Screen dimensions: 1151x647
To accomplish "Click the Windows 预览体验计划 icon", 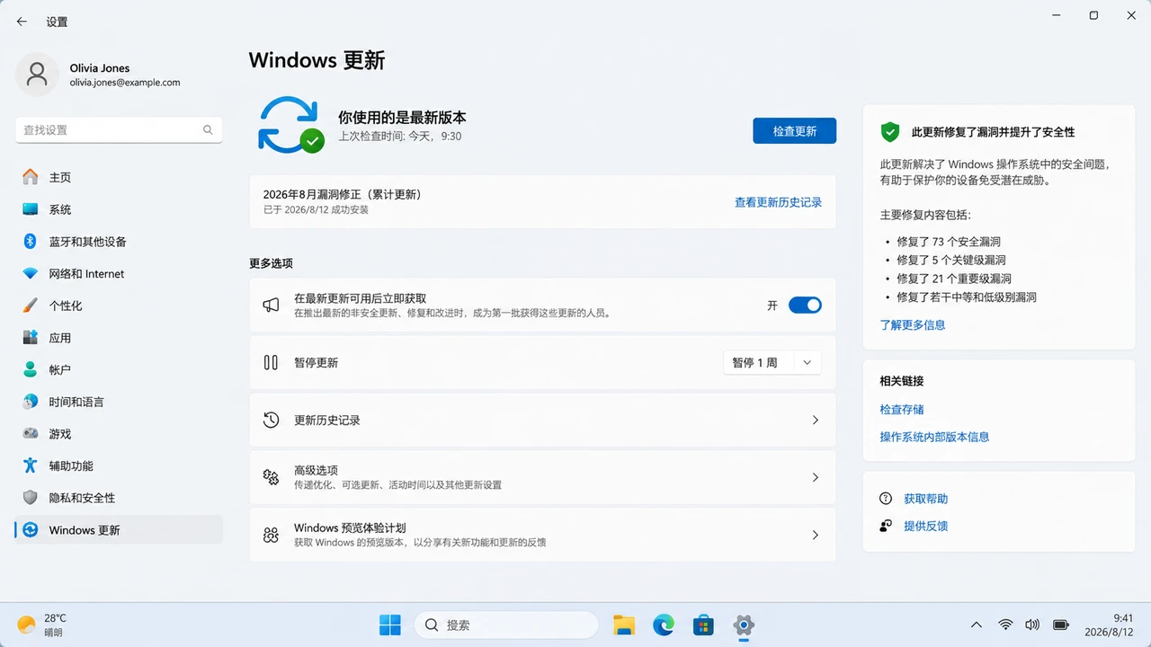I will tap(271, 535).
